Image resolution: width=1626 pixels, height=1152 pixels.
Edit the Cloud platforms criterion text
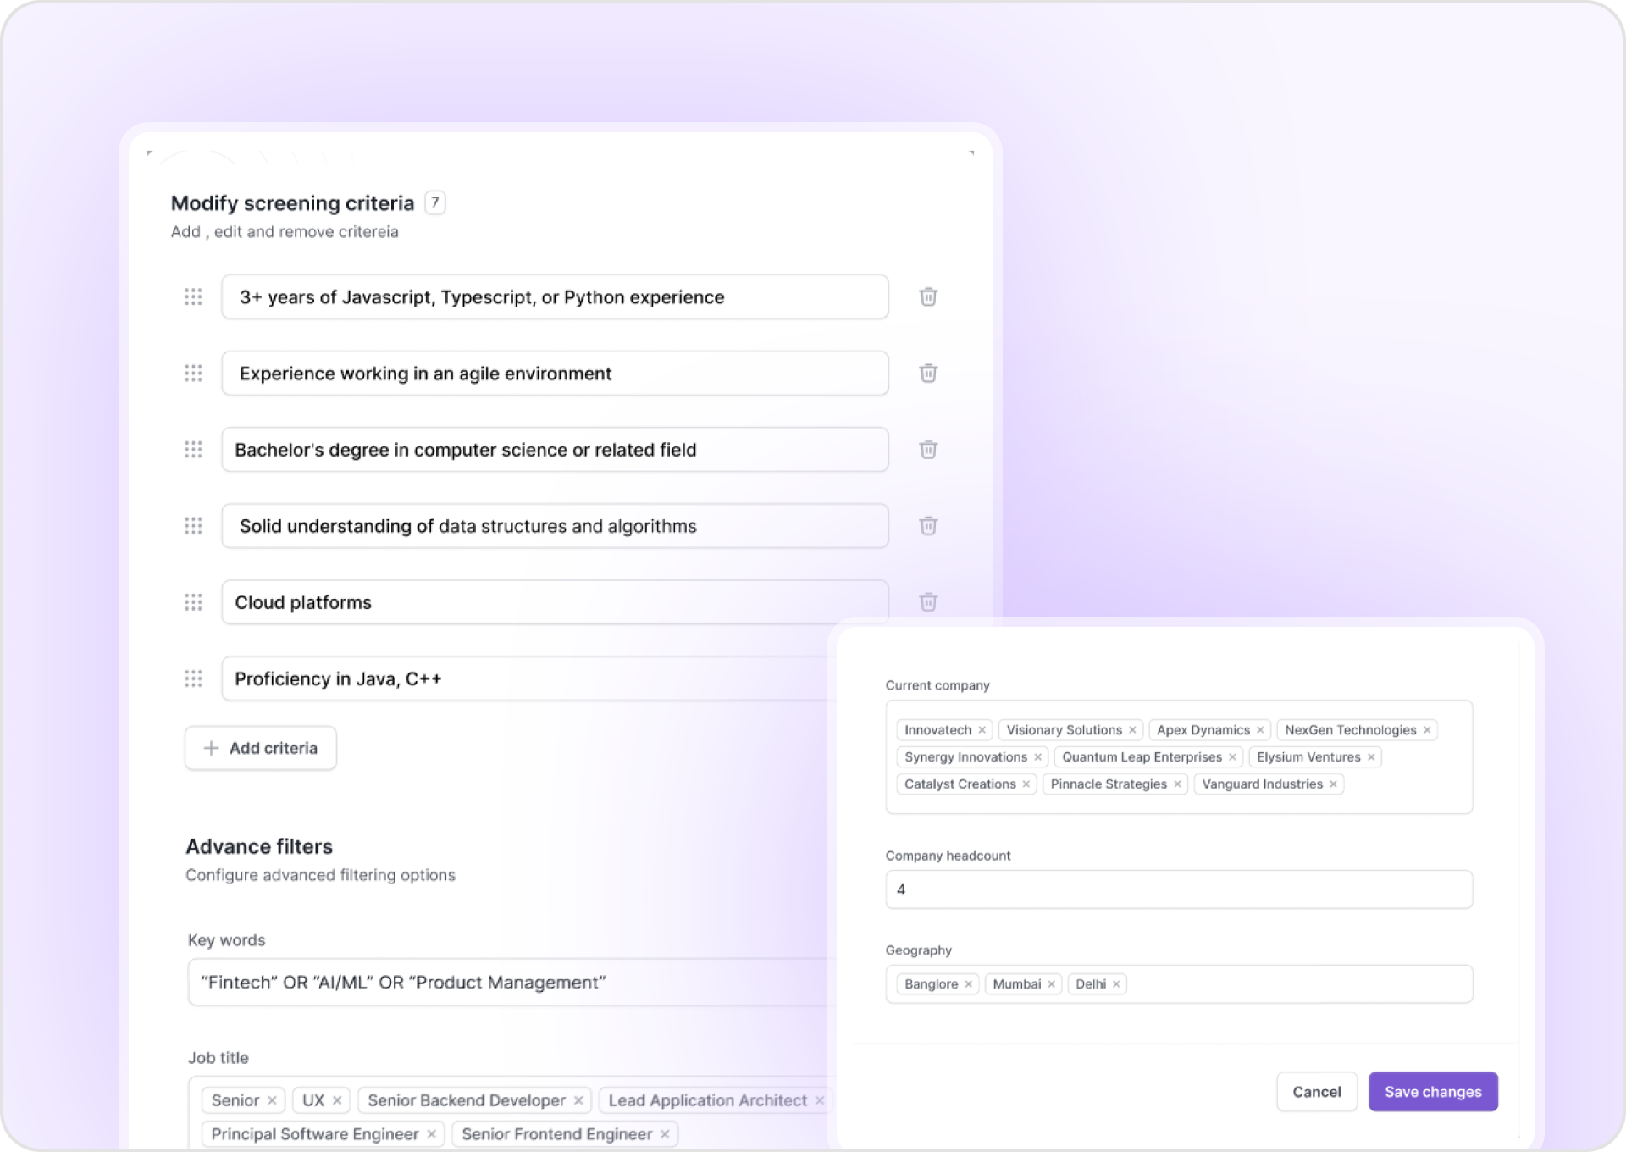[555, 602]
